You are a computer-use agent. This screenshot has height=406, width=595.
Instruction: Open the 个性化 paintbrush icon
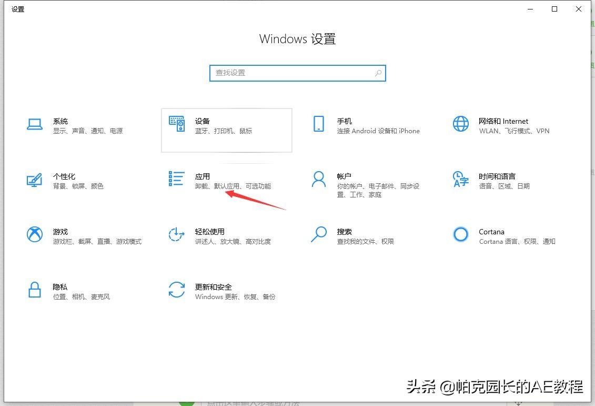pyautogui.click(x=35, y=180)
